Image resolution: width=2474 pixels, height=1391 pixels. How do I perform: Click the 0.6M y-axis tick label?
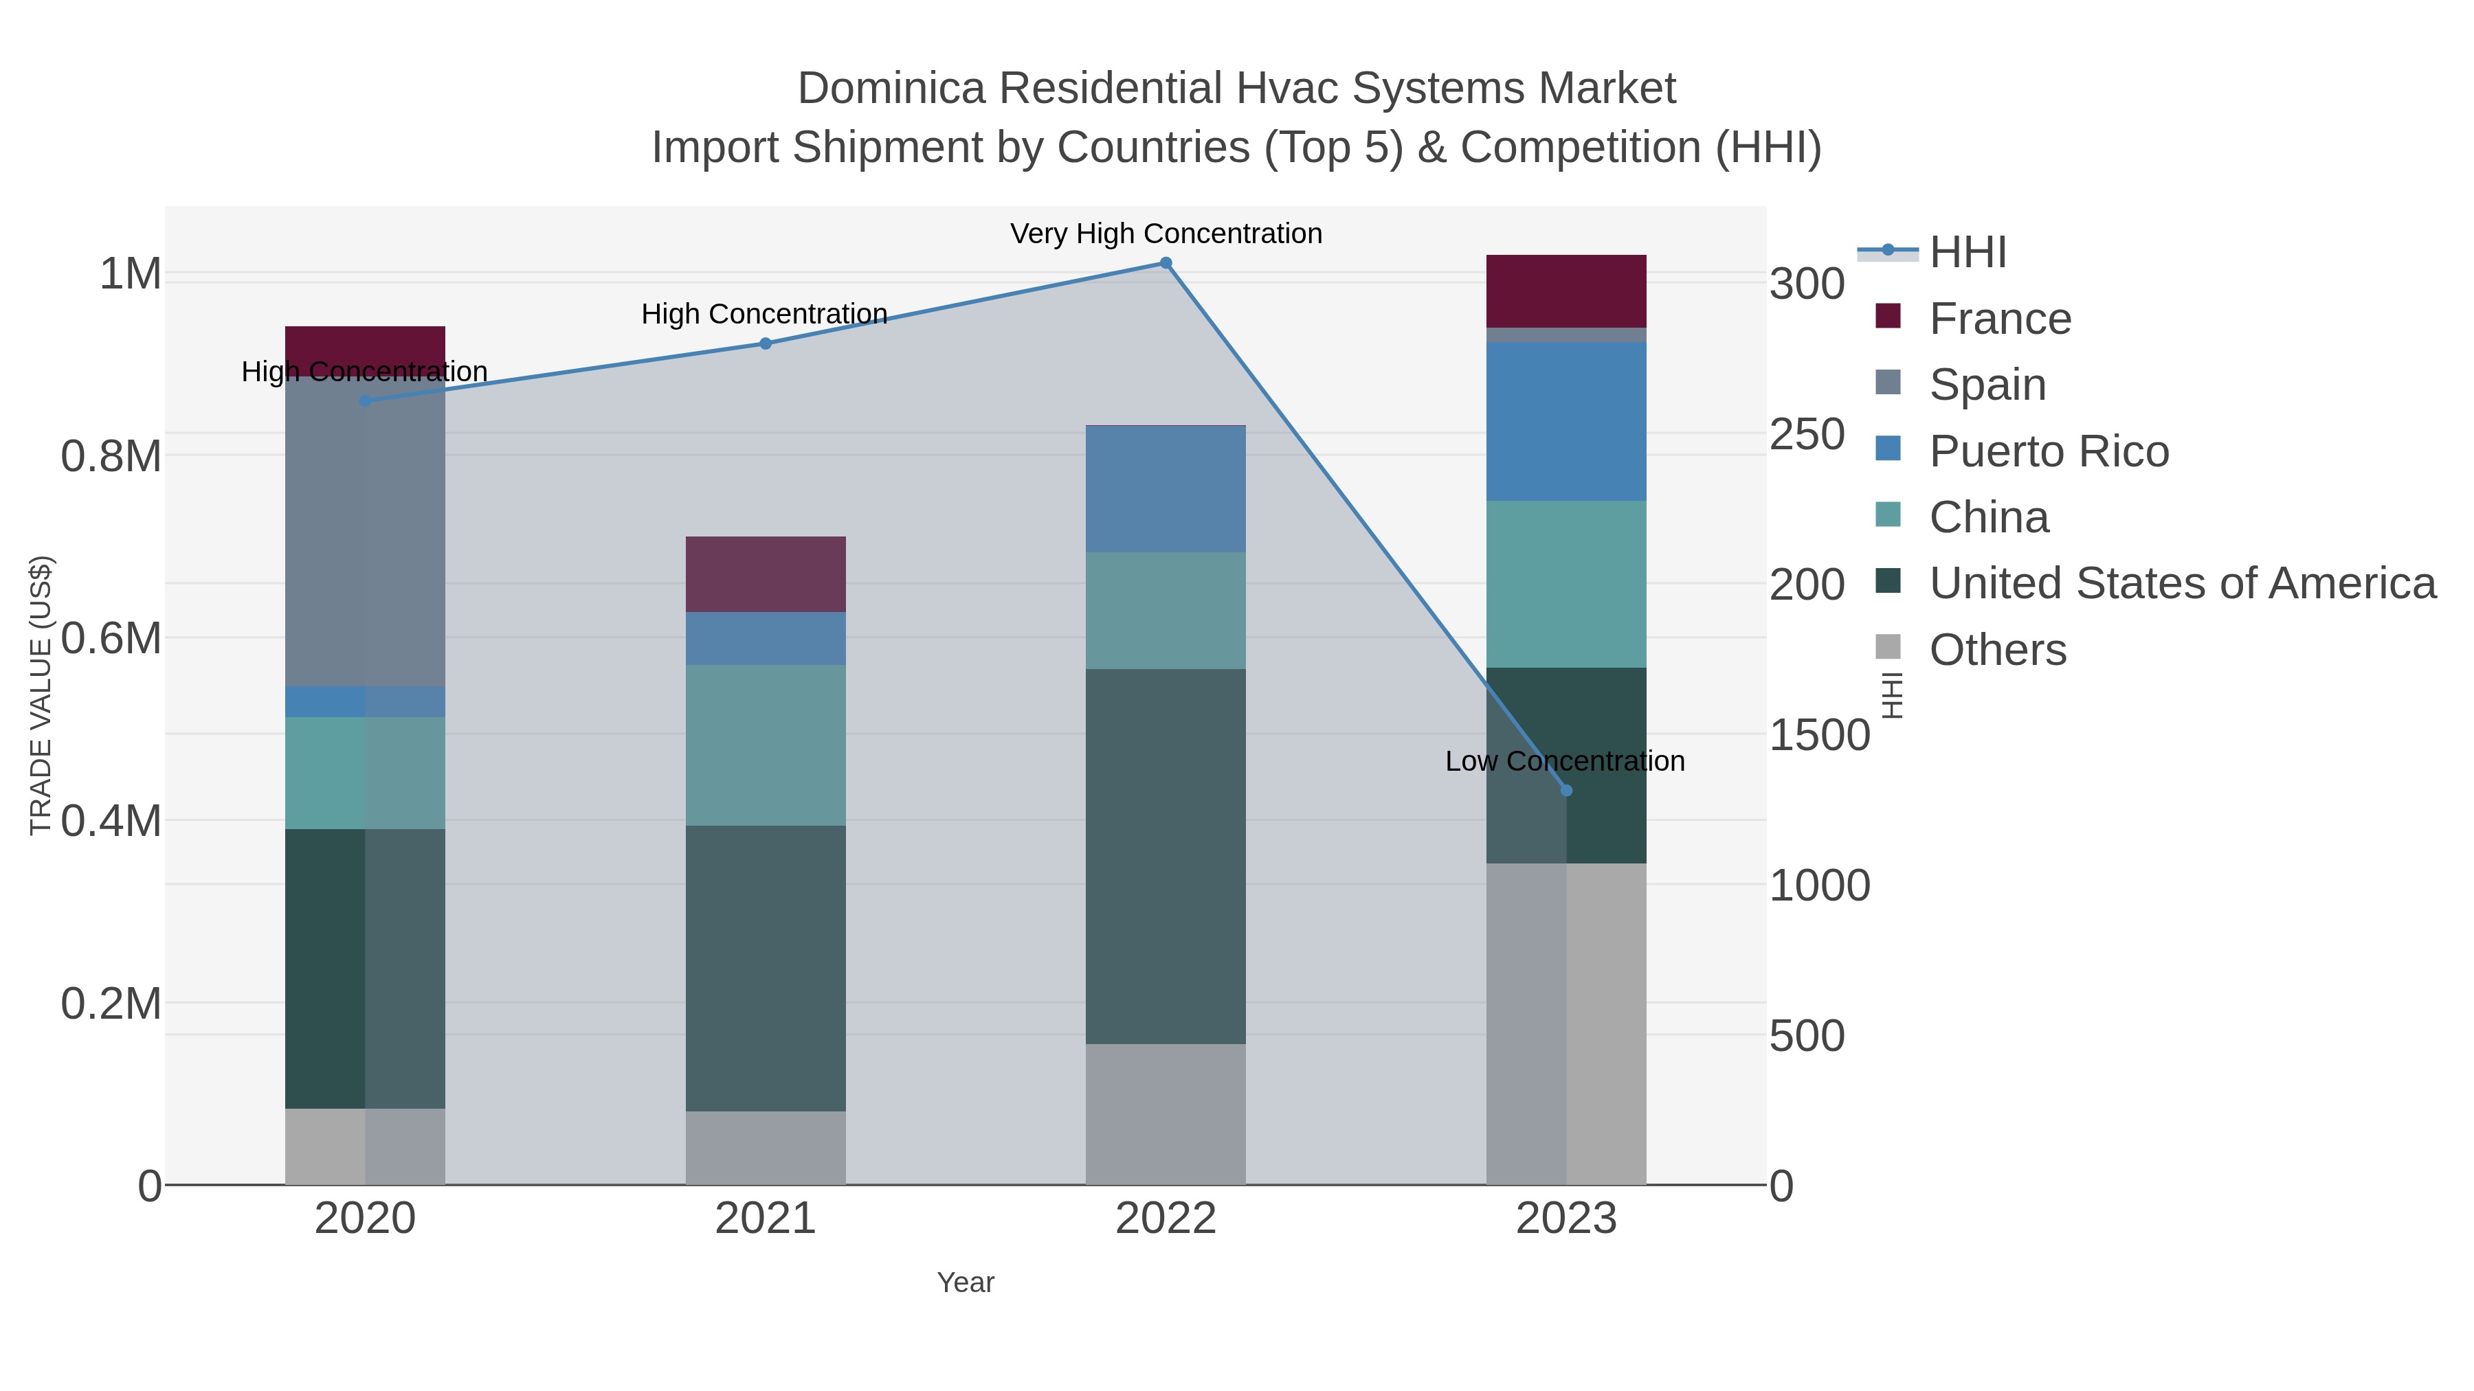pos(111,638)
